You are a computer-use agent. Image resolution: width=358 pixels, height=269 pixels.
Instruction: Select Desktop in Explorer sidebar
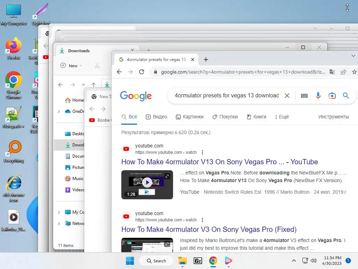[x=74, y=134]
